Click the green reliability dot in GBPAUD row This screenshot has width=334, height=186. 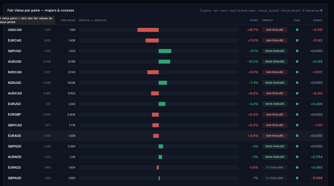(297, 178)
